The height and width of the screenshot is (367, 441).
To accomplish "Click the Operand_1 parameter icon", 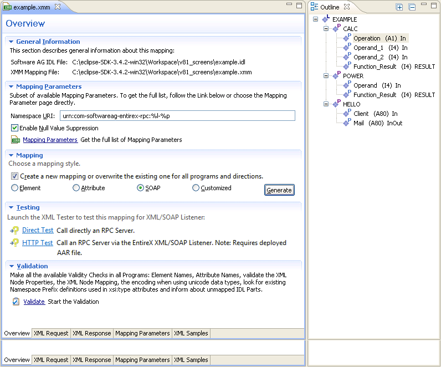I will 347,47.
